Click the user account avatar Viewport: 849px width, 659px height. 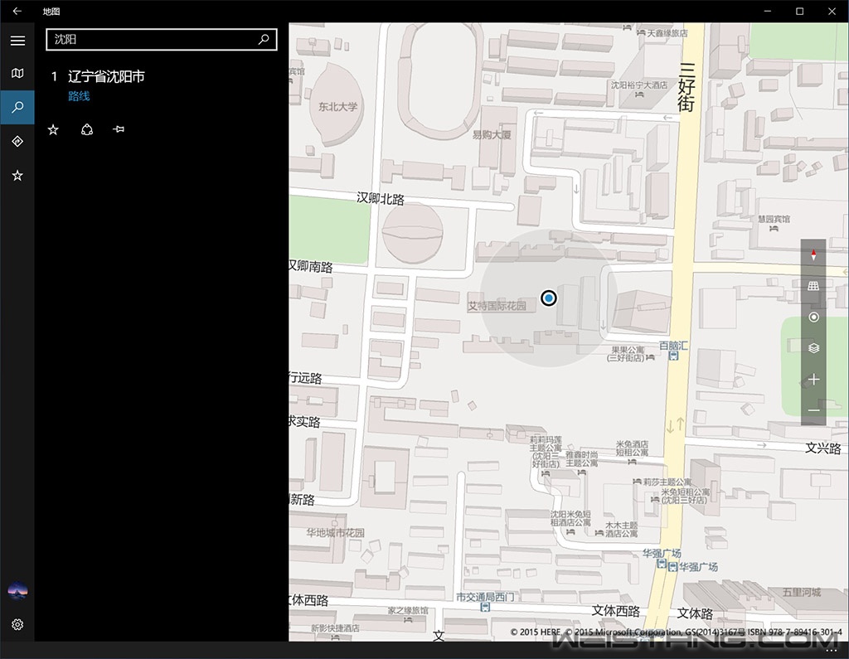17,590
